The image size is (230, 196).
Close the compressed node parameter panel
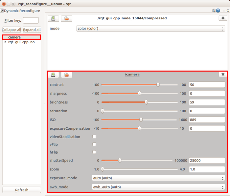tap(223, 18)
